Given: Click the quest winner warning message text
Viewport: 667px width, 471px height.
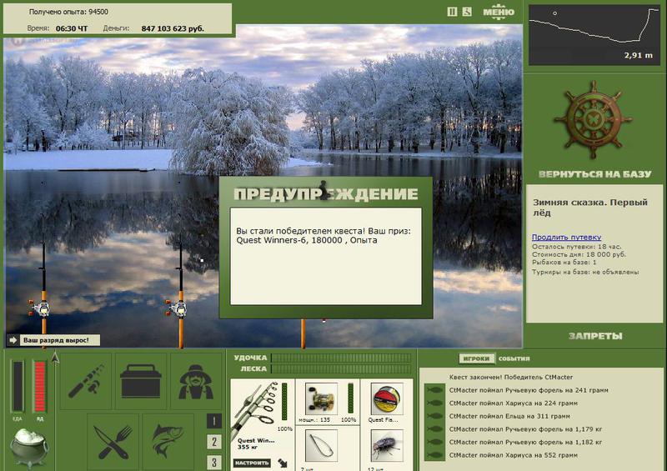Looking at the screenshot, I should (x=323, y=236).
